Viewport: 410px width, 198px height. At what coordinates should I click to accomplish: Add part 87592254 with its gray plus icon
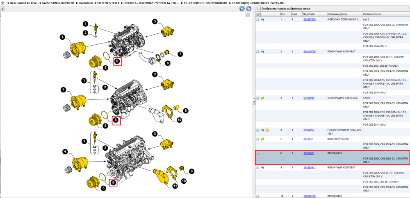point(258,130)
